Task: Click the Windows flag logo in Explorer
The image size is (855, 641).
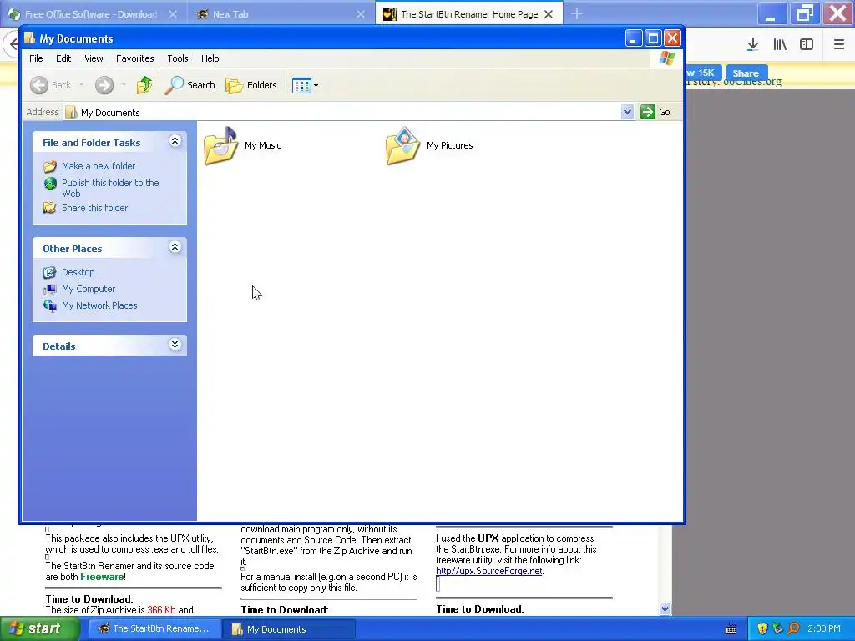Action: click(666, 58)
